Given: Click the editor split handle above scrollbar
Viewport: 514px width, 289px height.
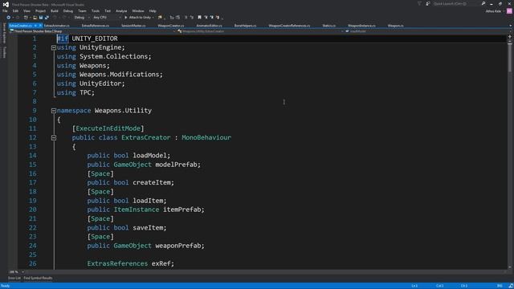Looking at the screenshot, I should coord(510,36).
